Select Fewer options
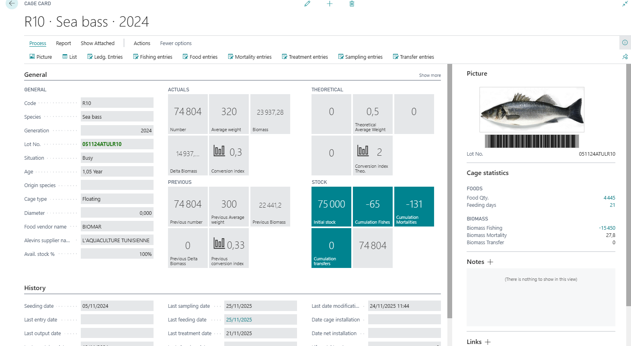This screenshot has height=346, width=631. tap(176, 43)
